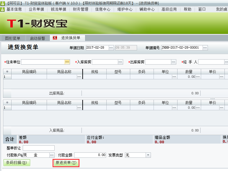Viewport: 228px width, 171px height.
Task: Click the 条码扫描(B) button
Action: coord(17,162)
